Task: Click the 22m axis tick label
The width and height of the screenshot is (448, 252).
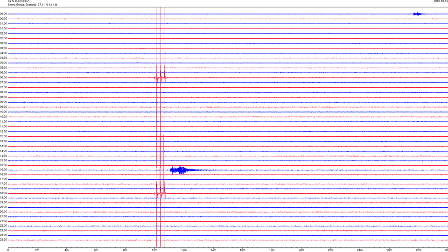Action: 330,250
